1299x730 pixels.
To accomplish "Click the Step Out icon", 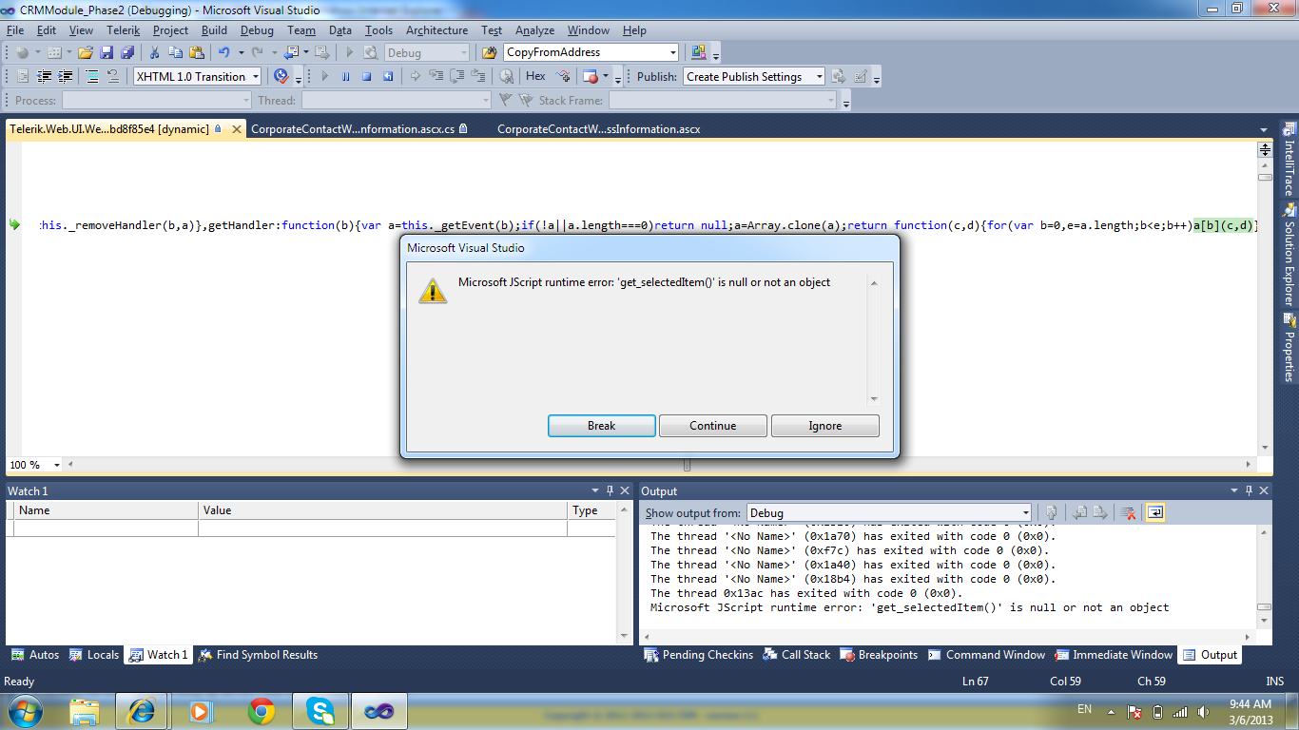I will tap(477, 77).
